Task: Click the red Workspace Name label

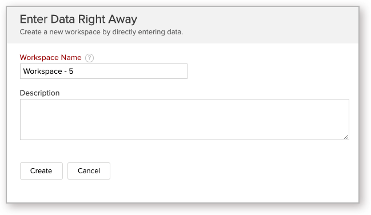Action: point(51,58)
